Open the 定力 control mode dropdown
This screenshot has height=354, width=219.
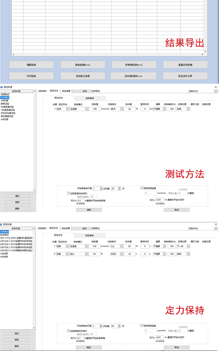coord(86,254)
